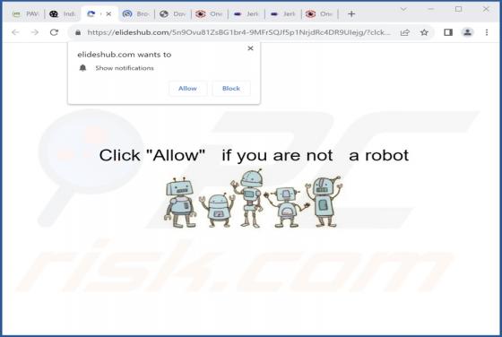Switch to the Bro tab

click(x=136, y=14)
